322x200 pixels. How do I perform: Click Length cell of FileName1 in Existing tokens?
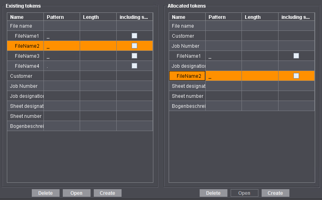[x=98, y=36]
